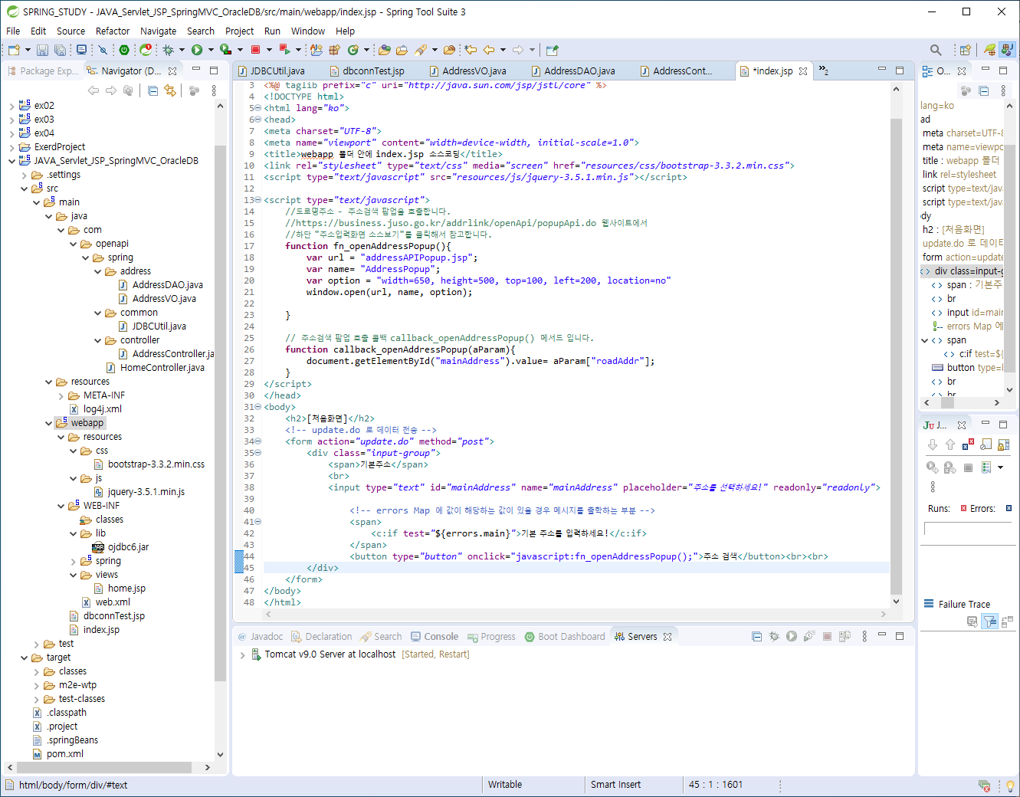Viewport: 1020px width, 797px height.
Task: Toggle JUnit Show Failures Only button
Action: (x=968, y=444)
